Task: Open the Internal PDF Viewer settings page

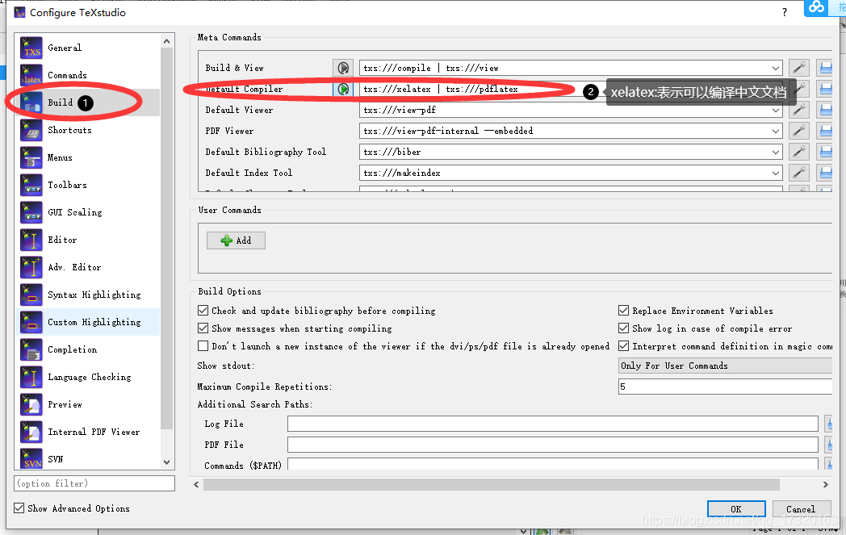Action: click(x=89, y=432)
